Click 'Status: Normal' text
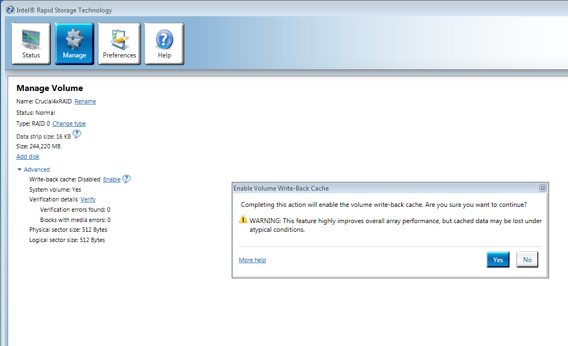The image size is (568, 346). click(x=36, y=113)
